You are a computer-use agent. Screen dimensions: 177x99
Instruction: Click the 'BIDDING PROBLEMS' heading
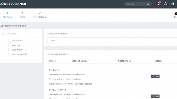click(58, 54)
